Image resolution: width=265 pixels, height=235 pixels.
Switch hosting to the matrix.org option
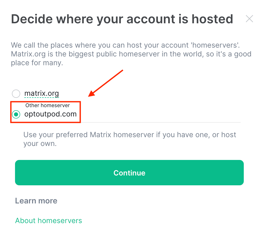16,93
